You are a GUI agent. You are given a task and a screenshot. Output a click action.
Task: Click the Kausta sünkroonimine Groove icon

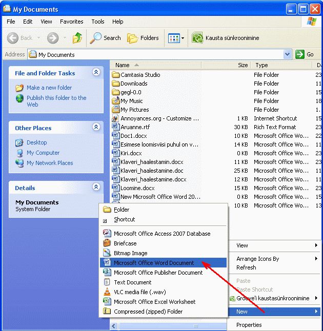[x=197, y=38]
